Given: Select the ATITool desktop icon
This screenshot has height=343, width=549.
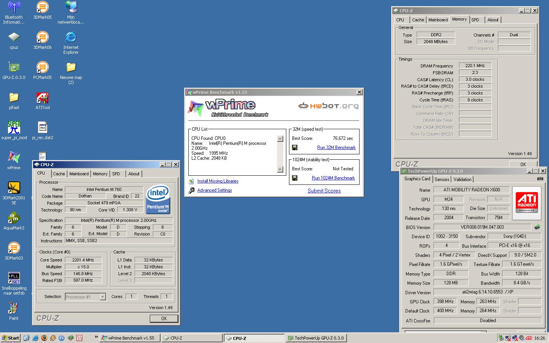Looking at the screenshot, I should tap(42, 101).
